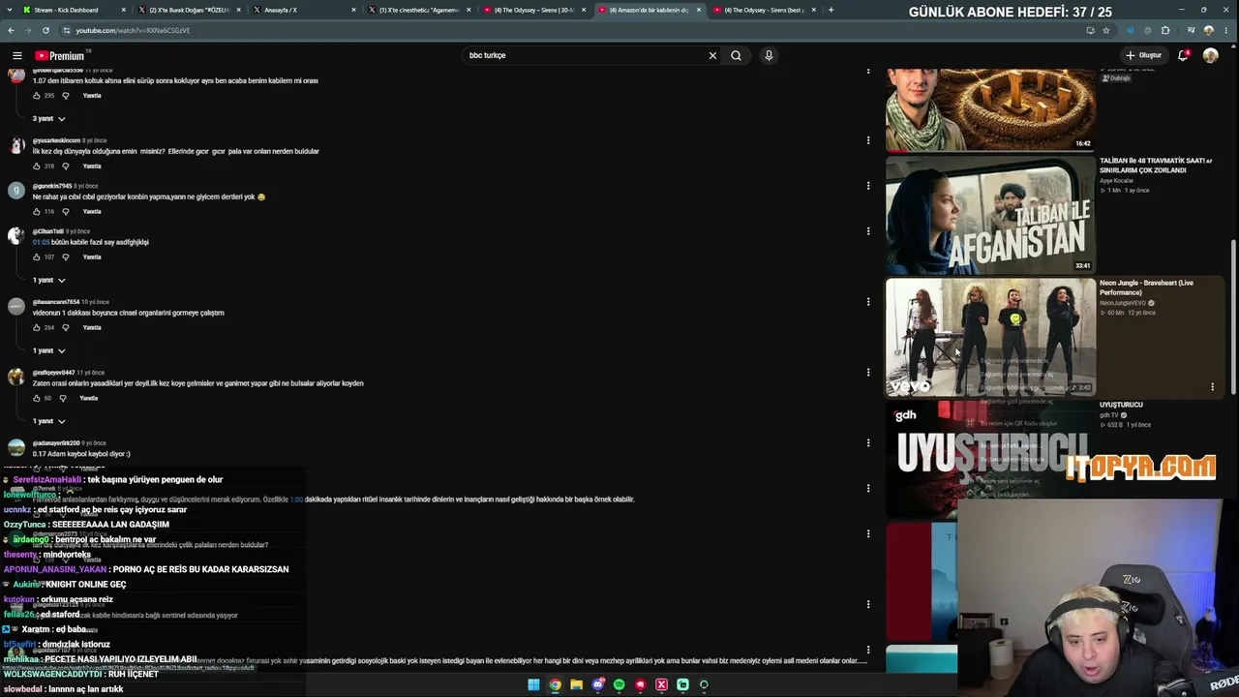Reply to the gunekin7945 comment
Screen dimensions: 1239x697
(x=92, y=211)
